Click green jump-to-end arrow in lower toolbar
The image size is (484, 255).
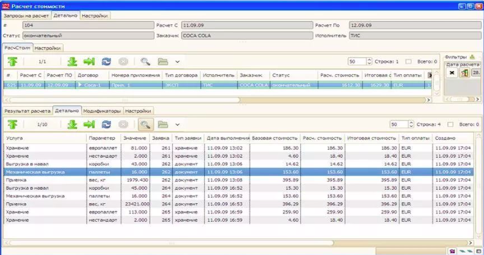pyautogui.click(x=89, y=124)
